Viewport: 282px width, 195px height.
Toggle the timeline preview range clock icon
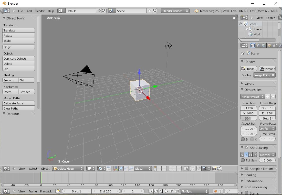[x=58, y=191]
